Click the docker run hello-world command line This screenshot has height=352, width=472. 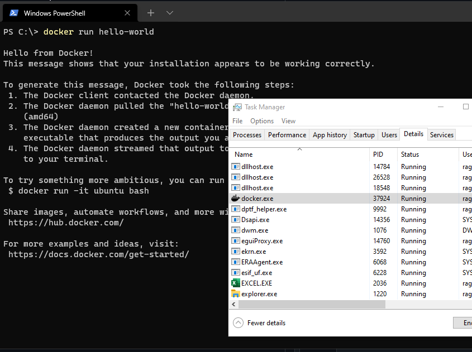point(98,32)
